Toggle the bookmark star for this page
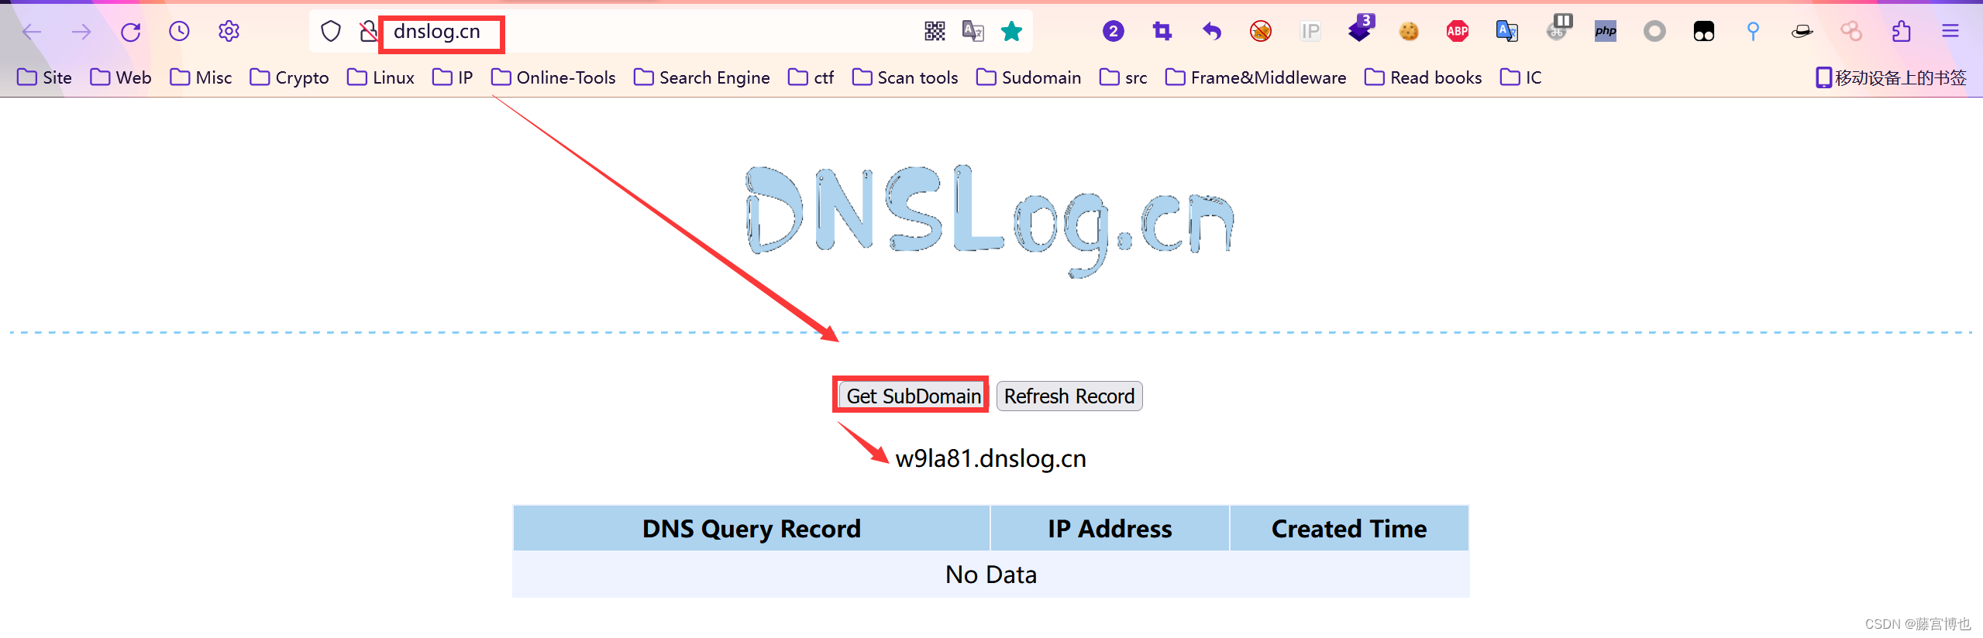The image size is (1983, 638). click(x=1011, y=31)
